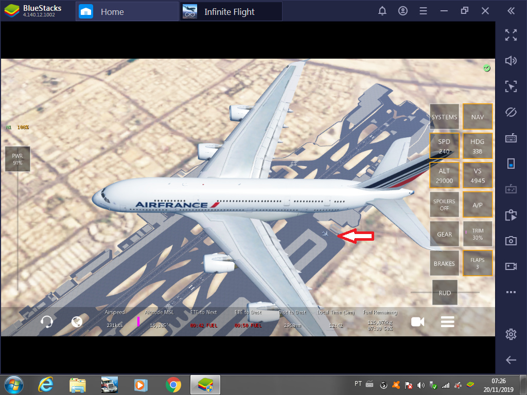Toggle the BRAKES button
527x395 pixels.
[x=444, y=263]
